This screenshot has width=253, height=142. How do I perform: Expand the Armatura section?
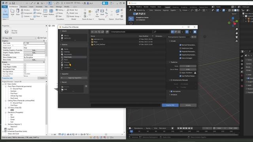click(170, 95)
